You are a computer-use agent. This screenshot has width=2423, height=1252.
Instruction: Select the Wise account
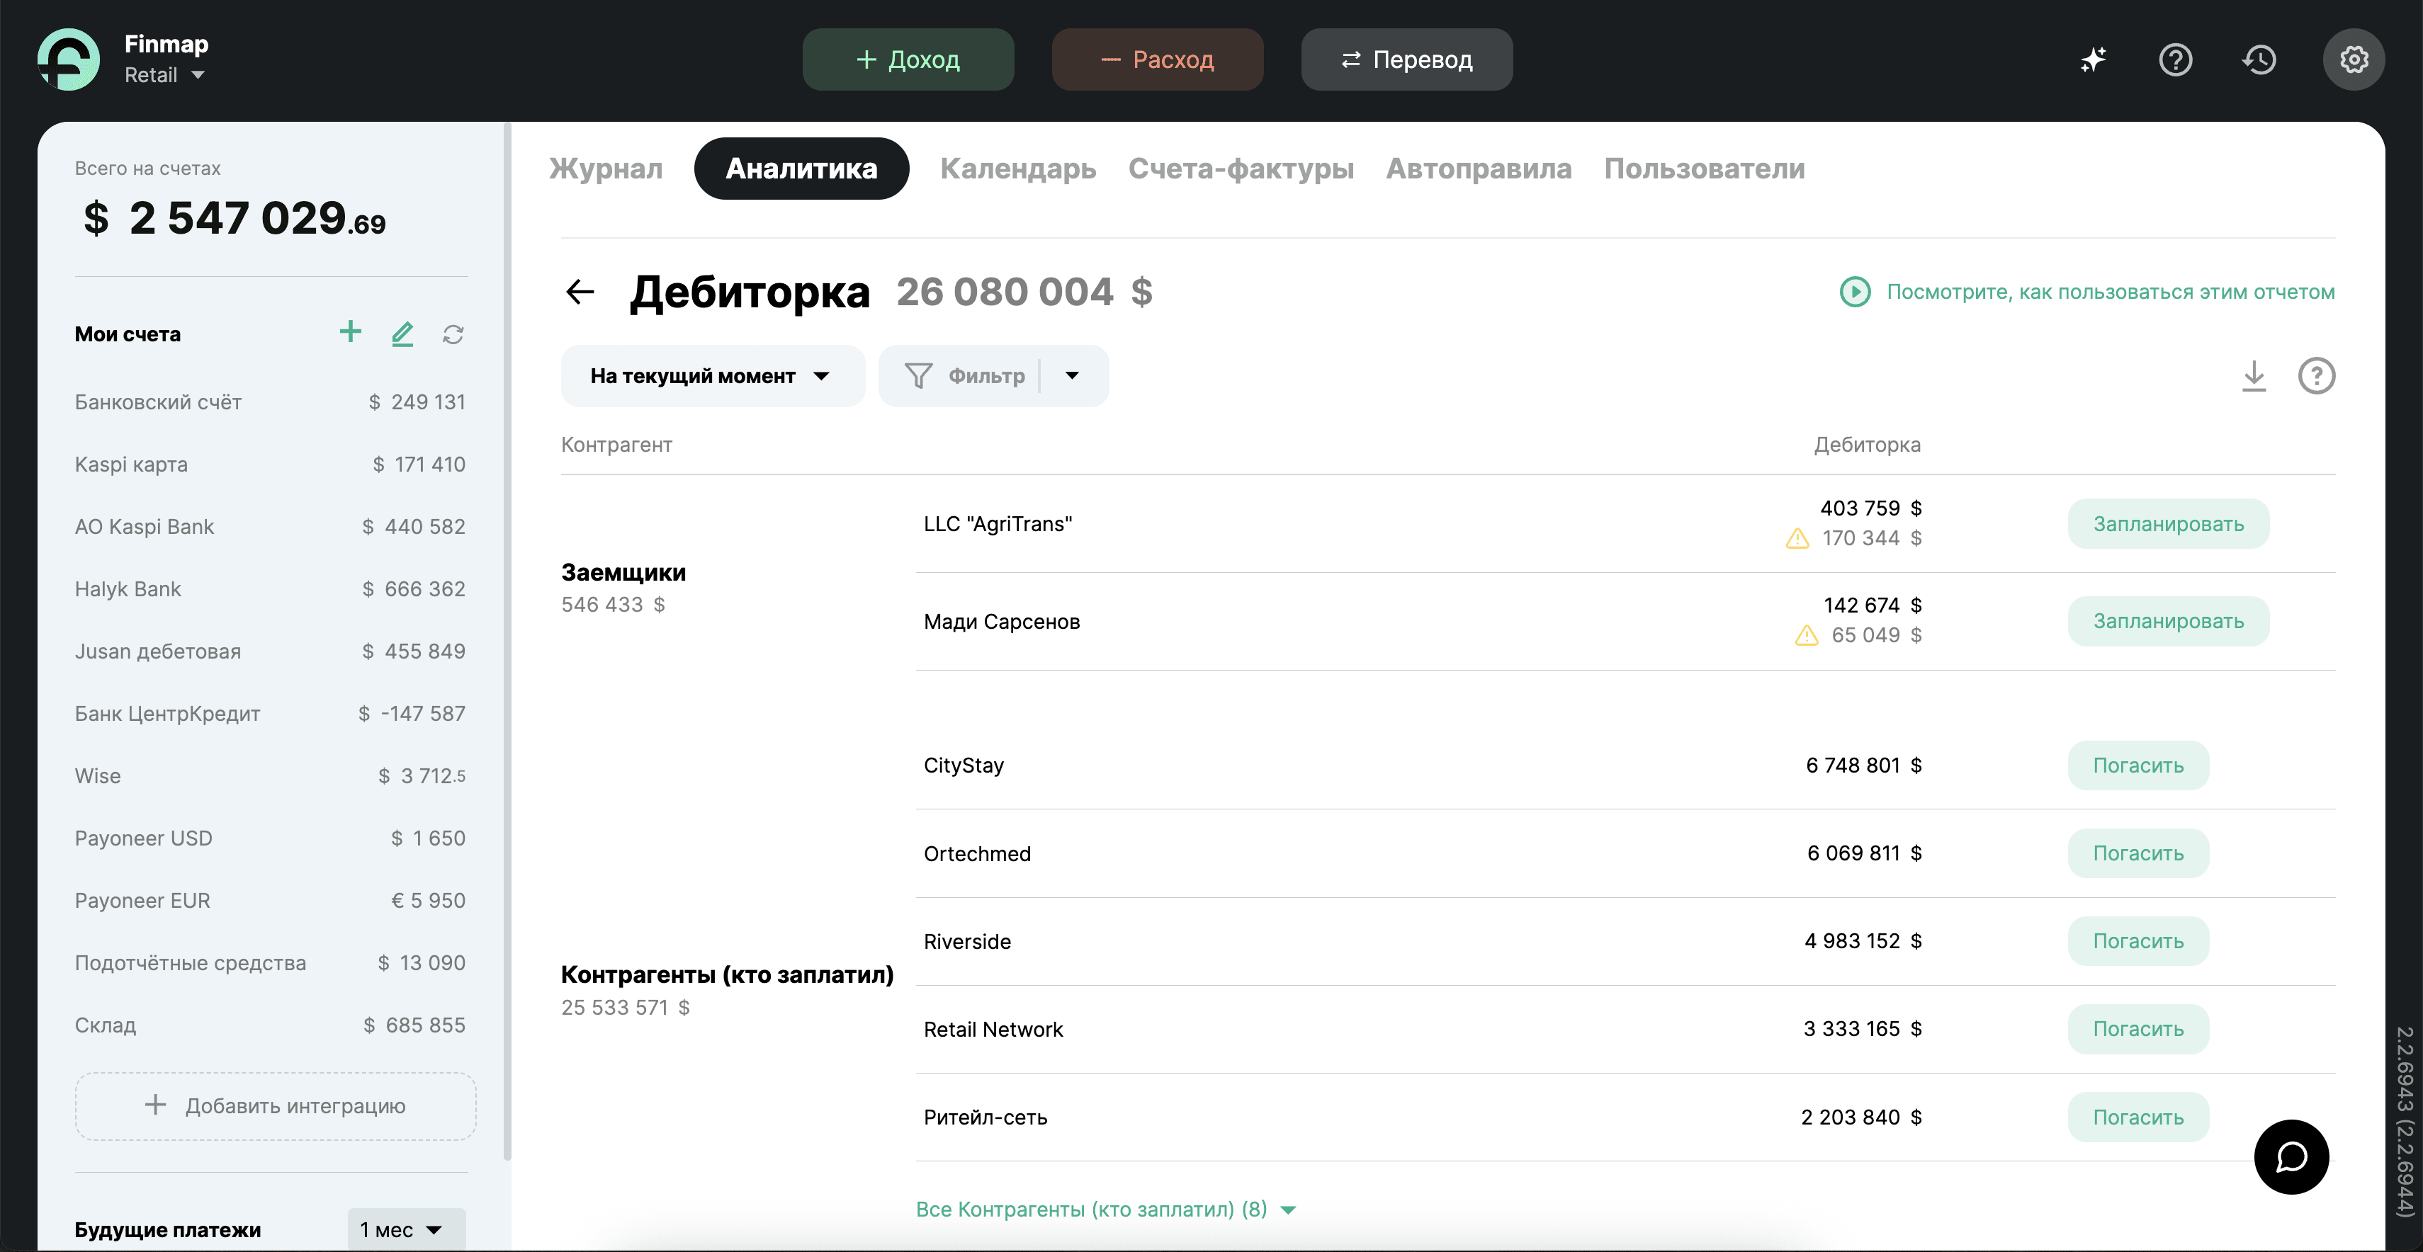click(x=270, y=776)
